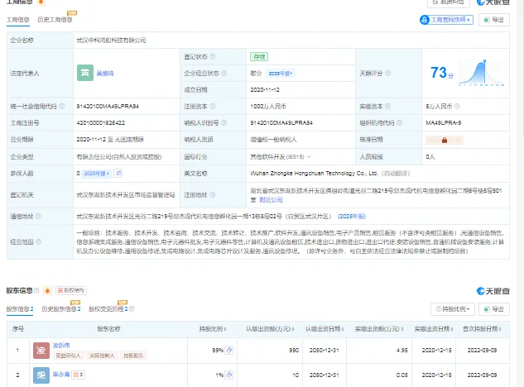The image size is (524, 387).
Task: Select the 增值税一般纳税人 text
Action: (x=273, y=140)
